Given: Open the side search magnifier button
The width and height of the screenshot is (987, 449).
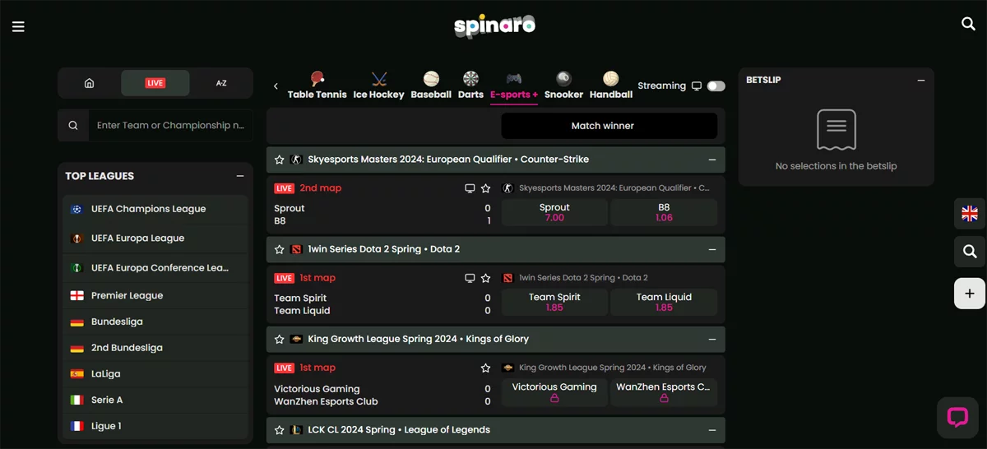Looking at the screenshot, I should point(970,252).
